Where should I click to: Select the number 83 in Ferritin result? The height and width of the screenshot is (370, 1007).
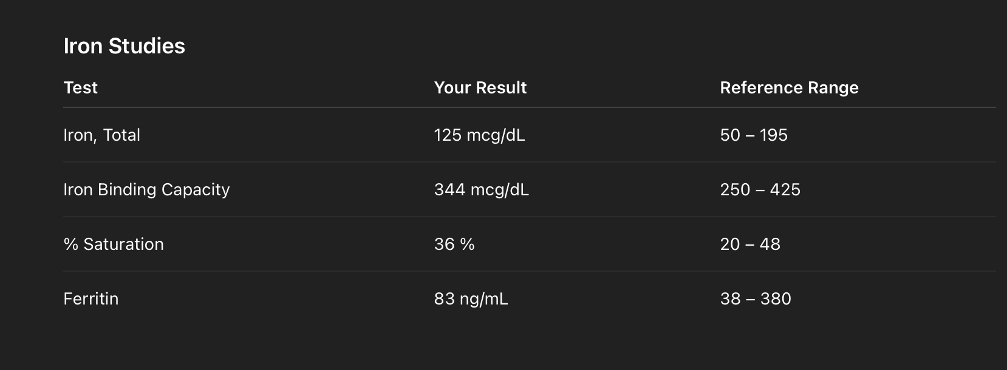pos(444,299)
